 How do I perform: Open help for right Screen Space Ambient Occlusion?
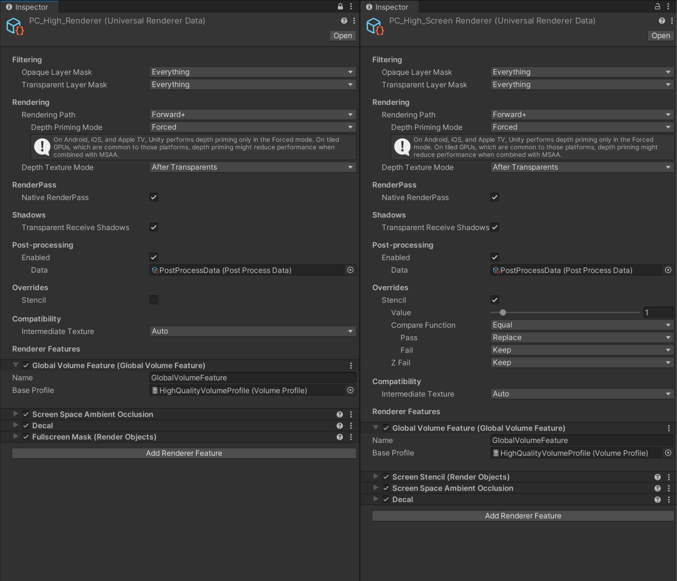(657, 488)
